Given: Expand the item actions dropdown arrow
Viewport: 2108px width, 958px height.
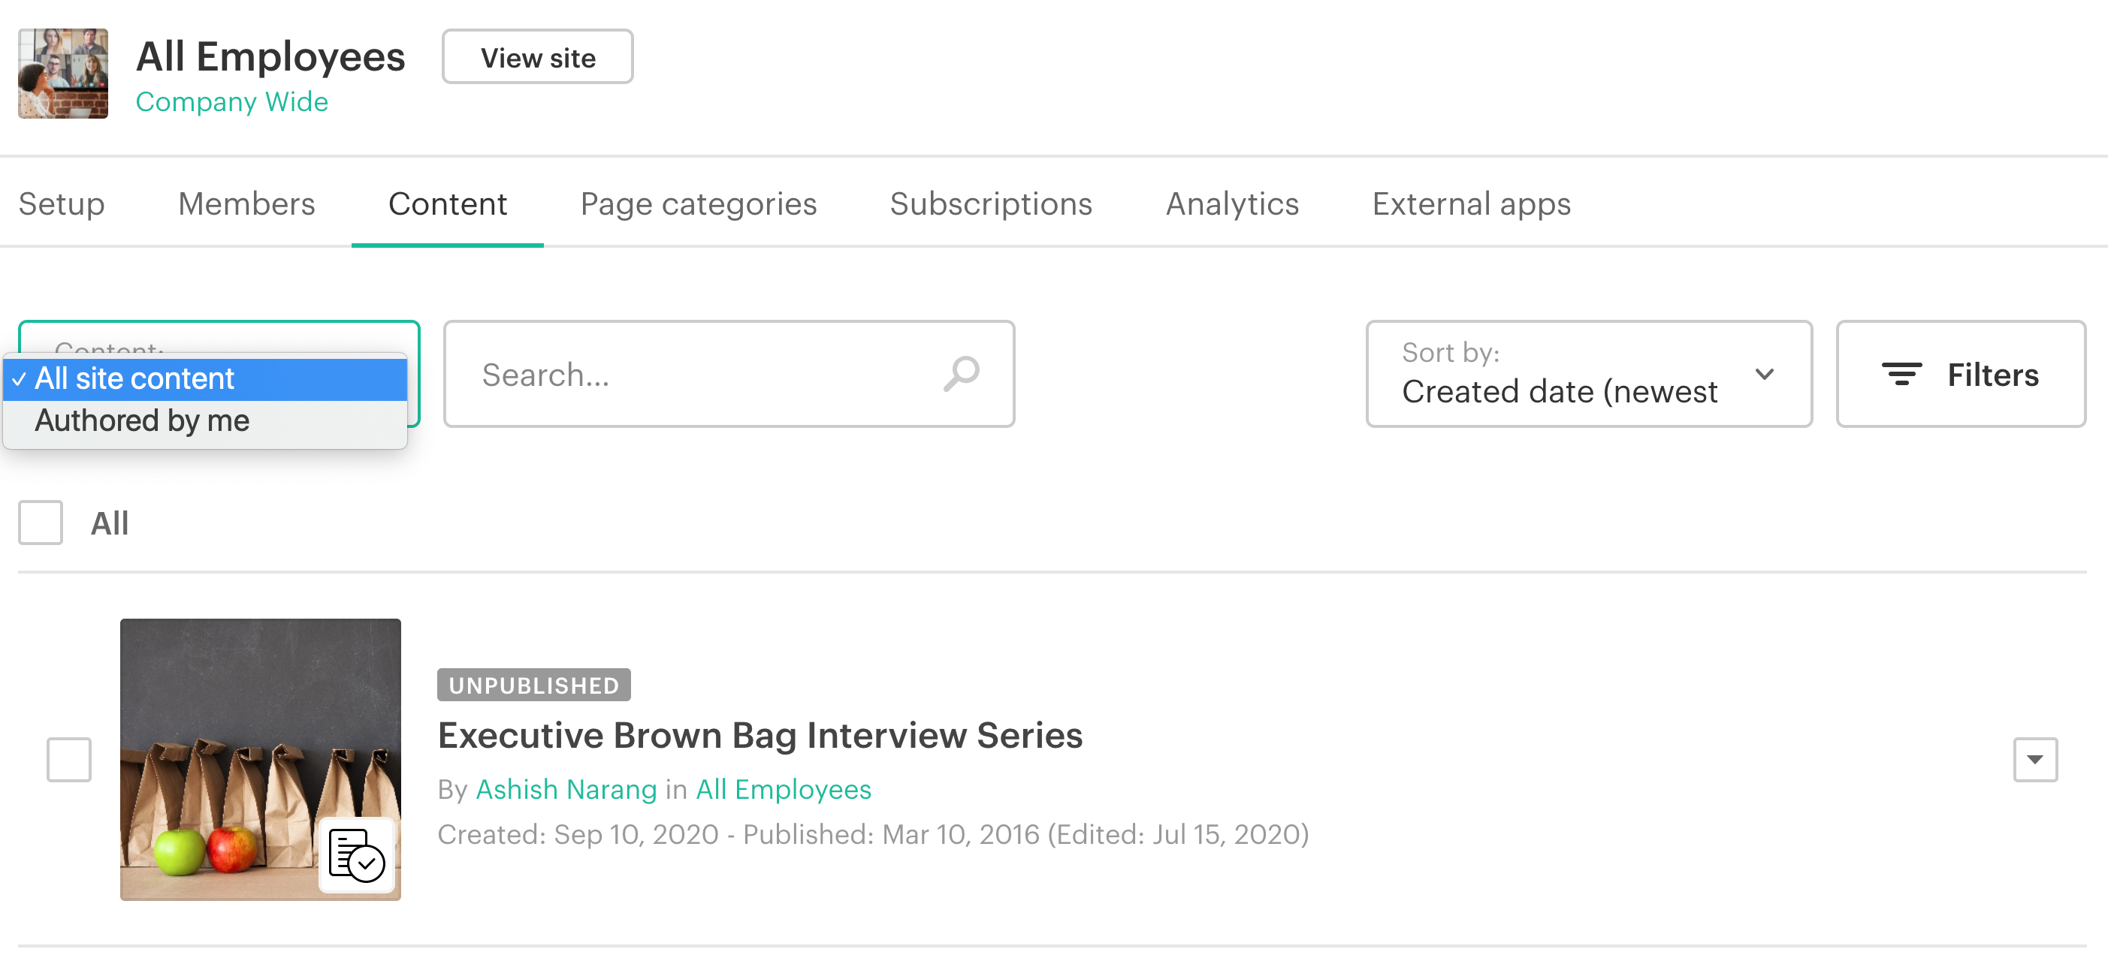Looking at the screenshot, I should [x=2034, y=759].
